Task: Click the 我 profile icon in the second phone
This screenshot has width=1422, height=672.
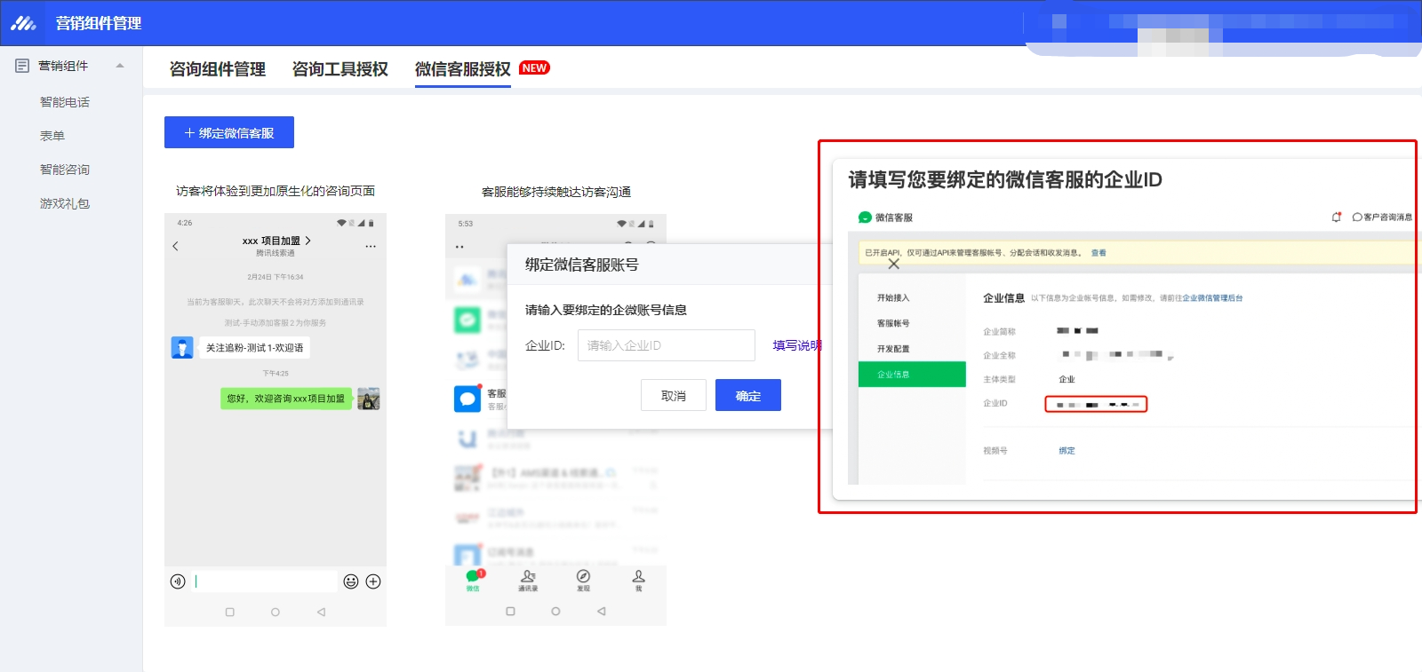Action: pos(638,581)
